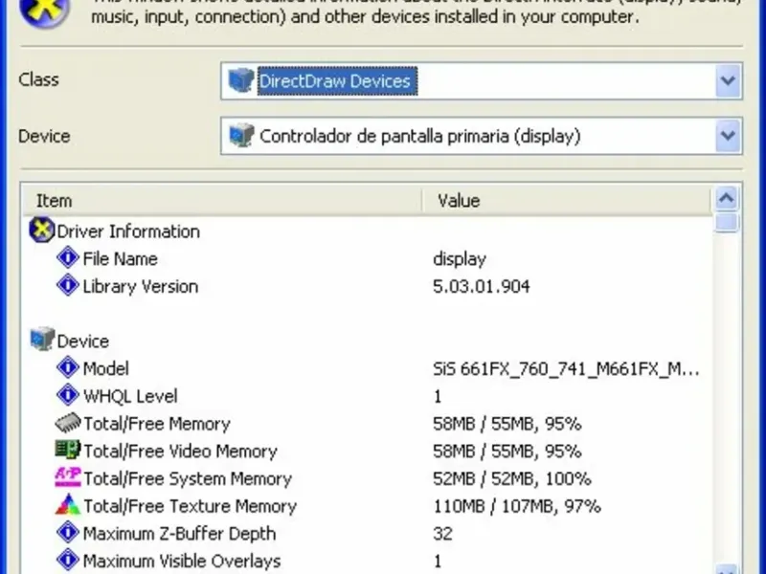Viewport: 766px width, 574px height.
Task: Open the Class dropdown arrow
Action: [x=728, y=82]
